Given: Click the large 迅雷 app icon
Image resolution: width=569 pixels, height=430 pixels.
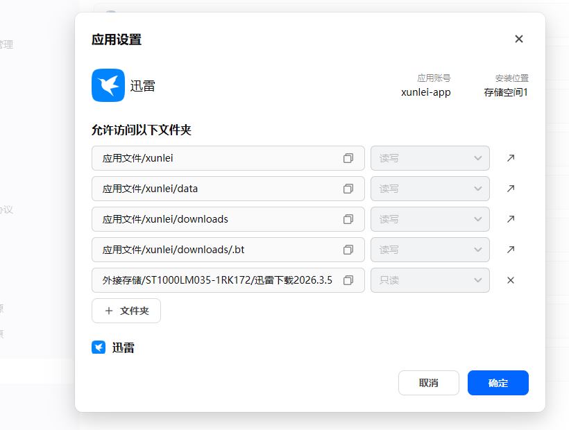Looking at the screenshot, I should pos(108,85).
